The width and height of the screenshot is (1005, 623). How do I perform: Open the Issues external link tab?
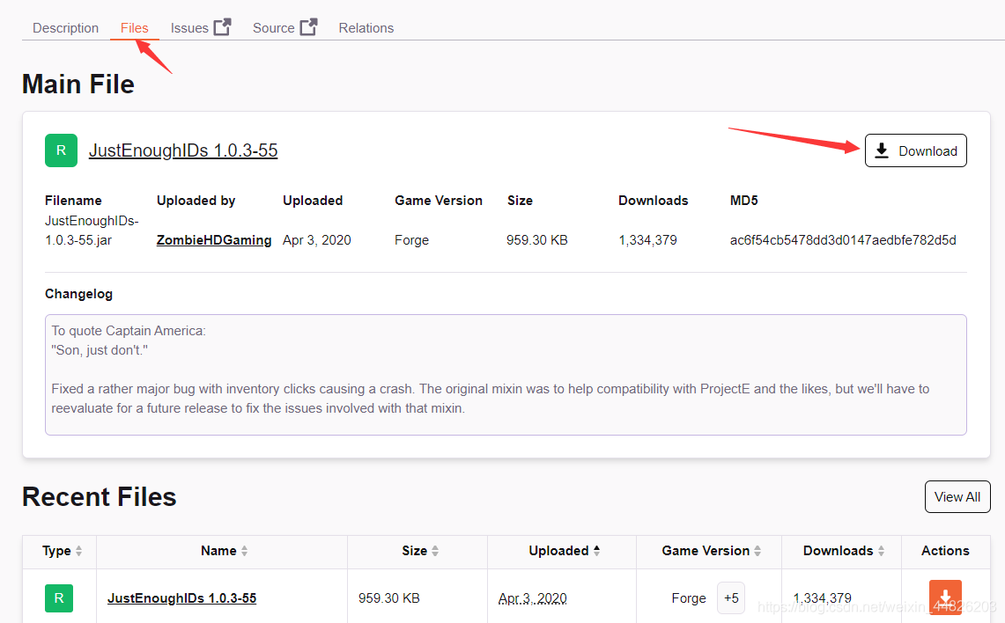tap(200, 27)
